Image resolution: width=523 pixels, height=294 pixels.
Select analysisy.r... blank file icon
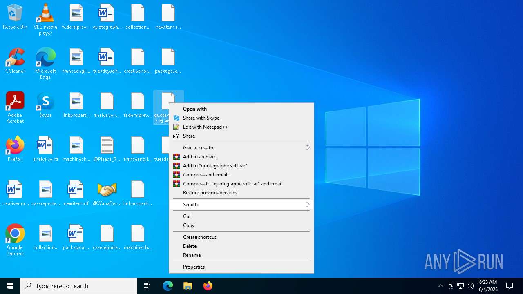coord(107,105)
